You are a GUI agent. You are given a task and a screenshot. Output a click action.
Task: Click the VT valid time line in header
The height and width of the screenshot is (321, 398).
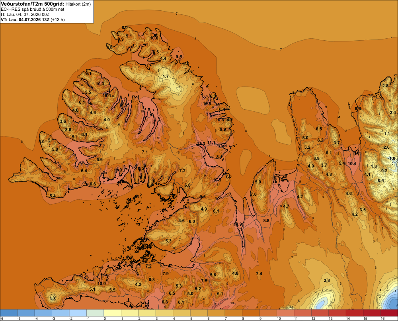[x=33, y=20]
